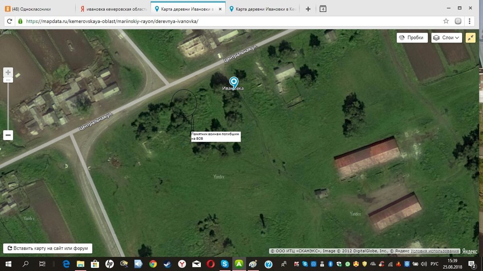Viewport: 483px width, 271px height.
Task: Open Task View in the taskbar
Action: tap(42, 264)
